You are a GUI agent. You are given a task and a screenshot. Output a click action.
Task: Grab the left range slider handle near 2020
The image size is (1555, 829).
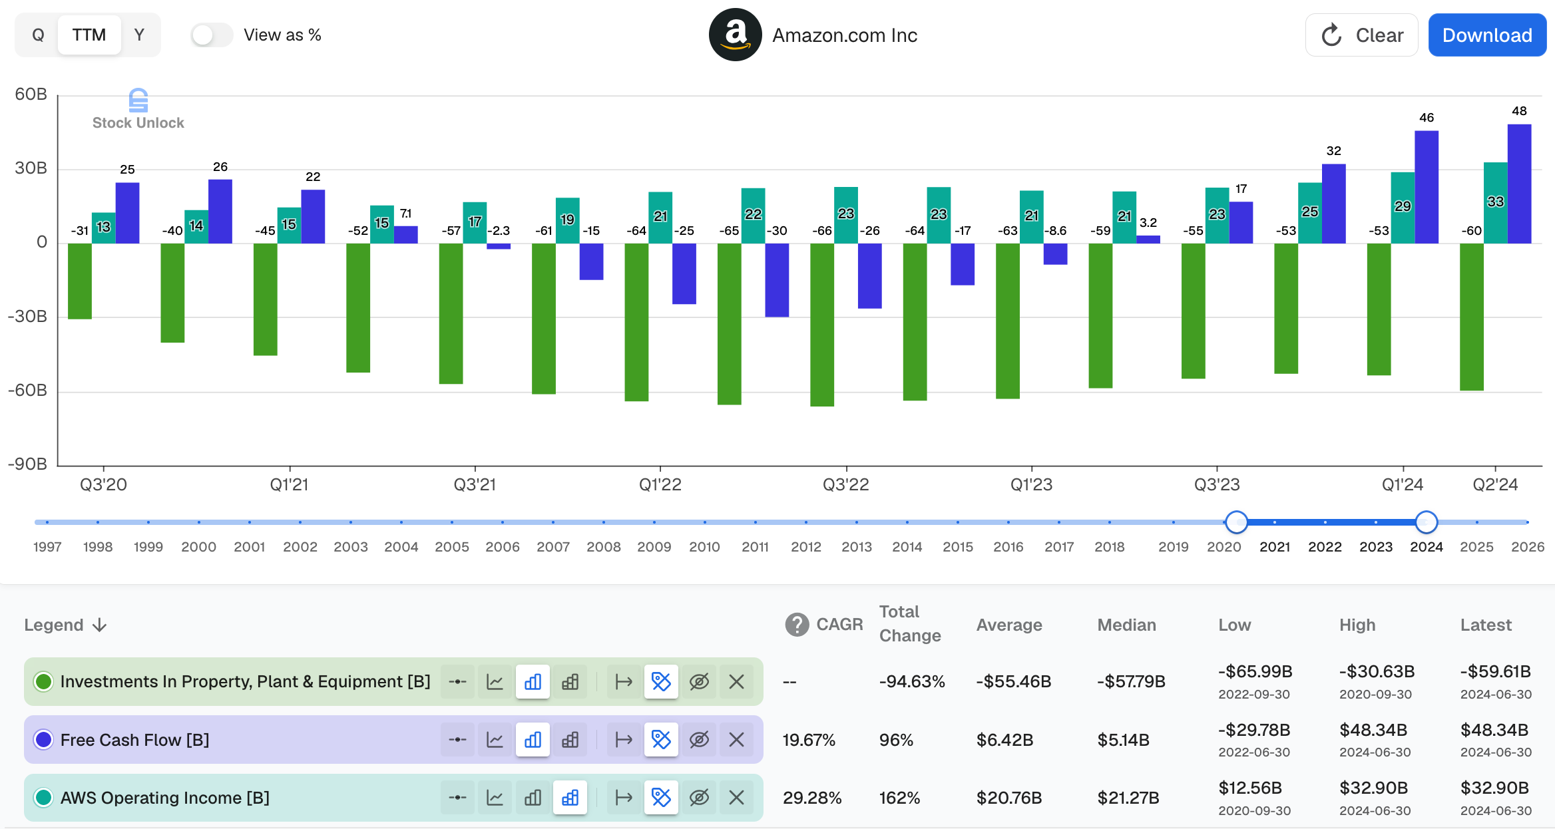point(1236,522)
